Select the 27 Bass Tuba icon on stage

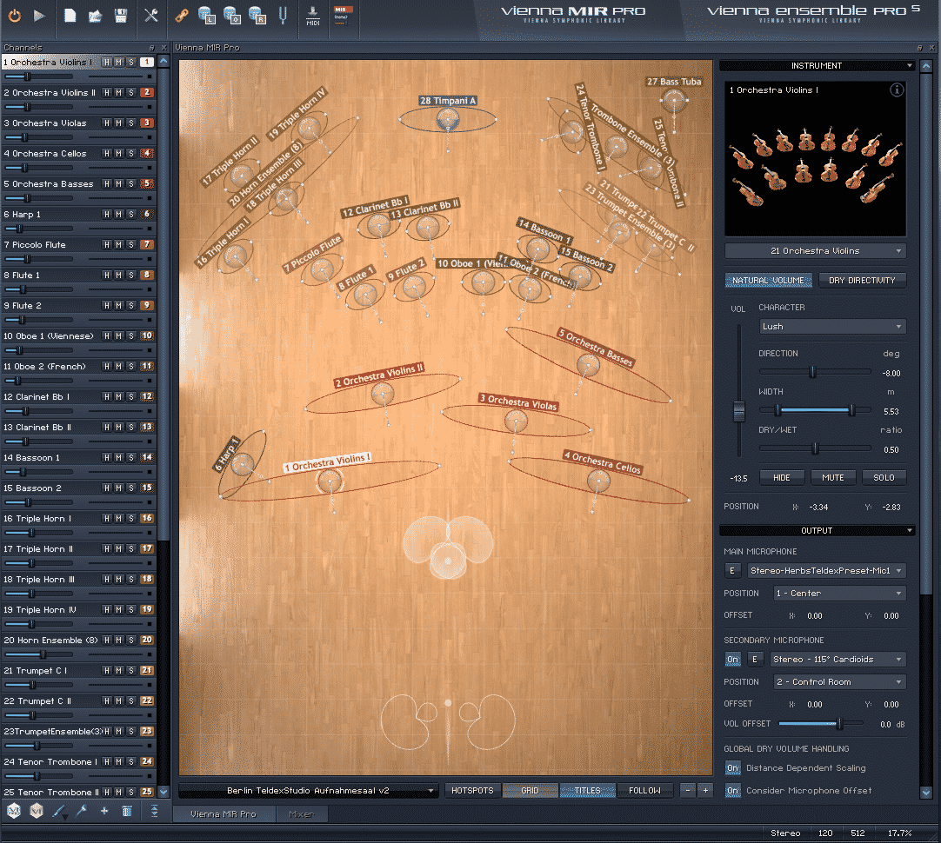674,101
